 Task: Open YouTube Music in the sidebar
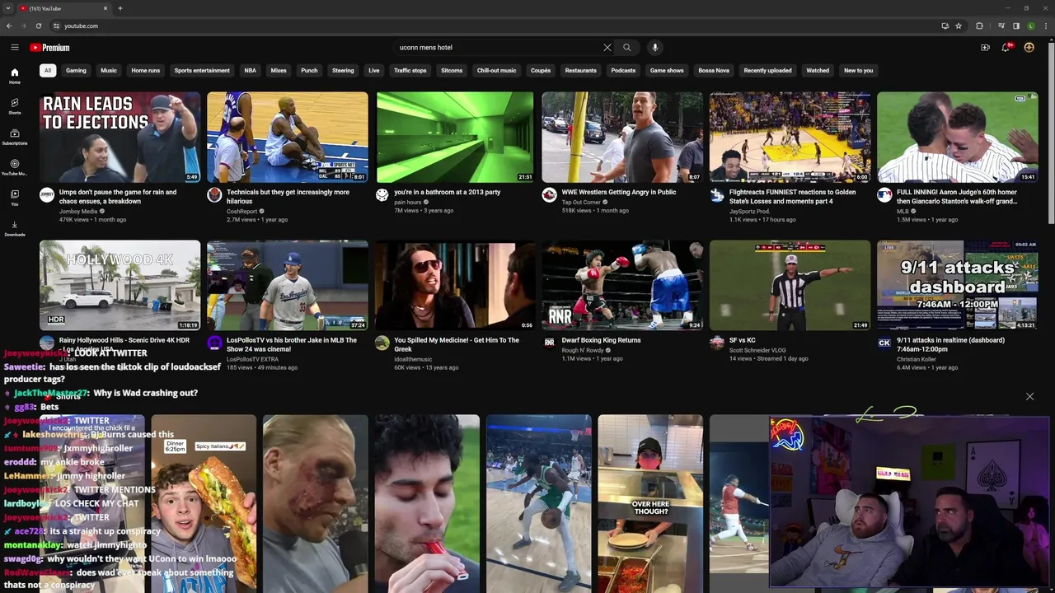pyautogui.click(x=14, y=167)
